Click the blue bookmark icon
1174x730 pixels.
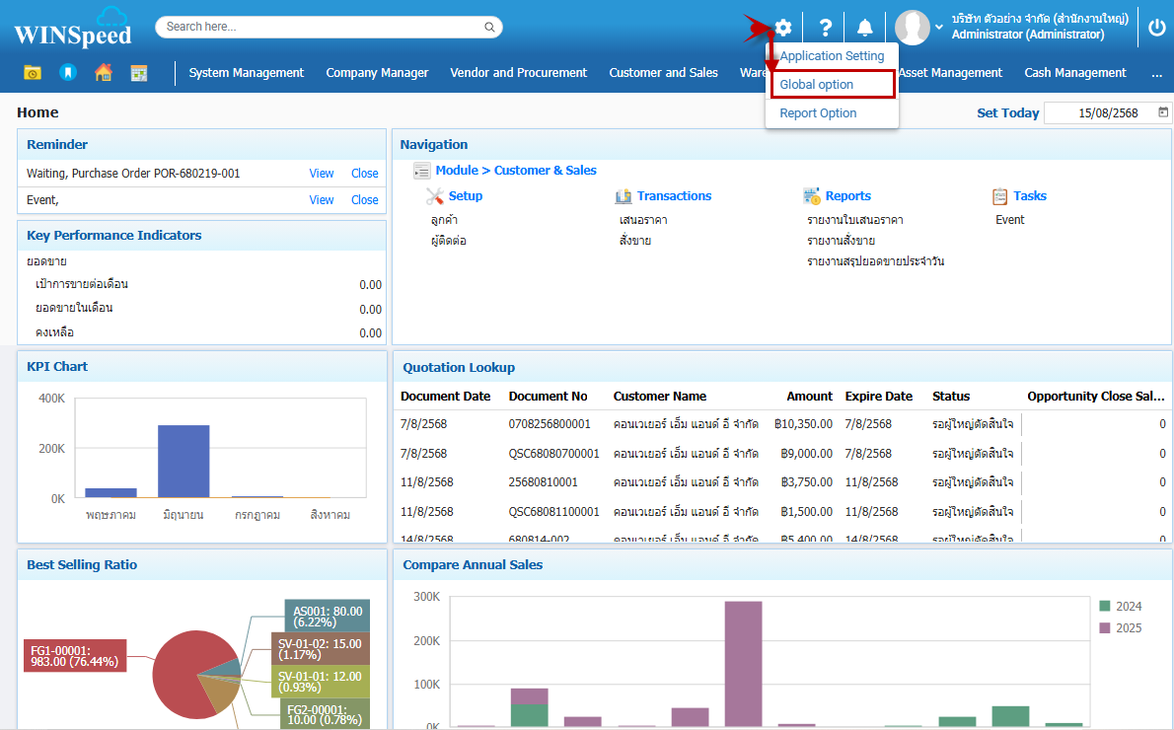tap(67, 73)
